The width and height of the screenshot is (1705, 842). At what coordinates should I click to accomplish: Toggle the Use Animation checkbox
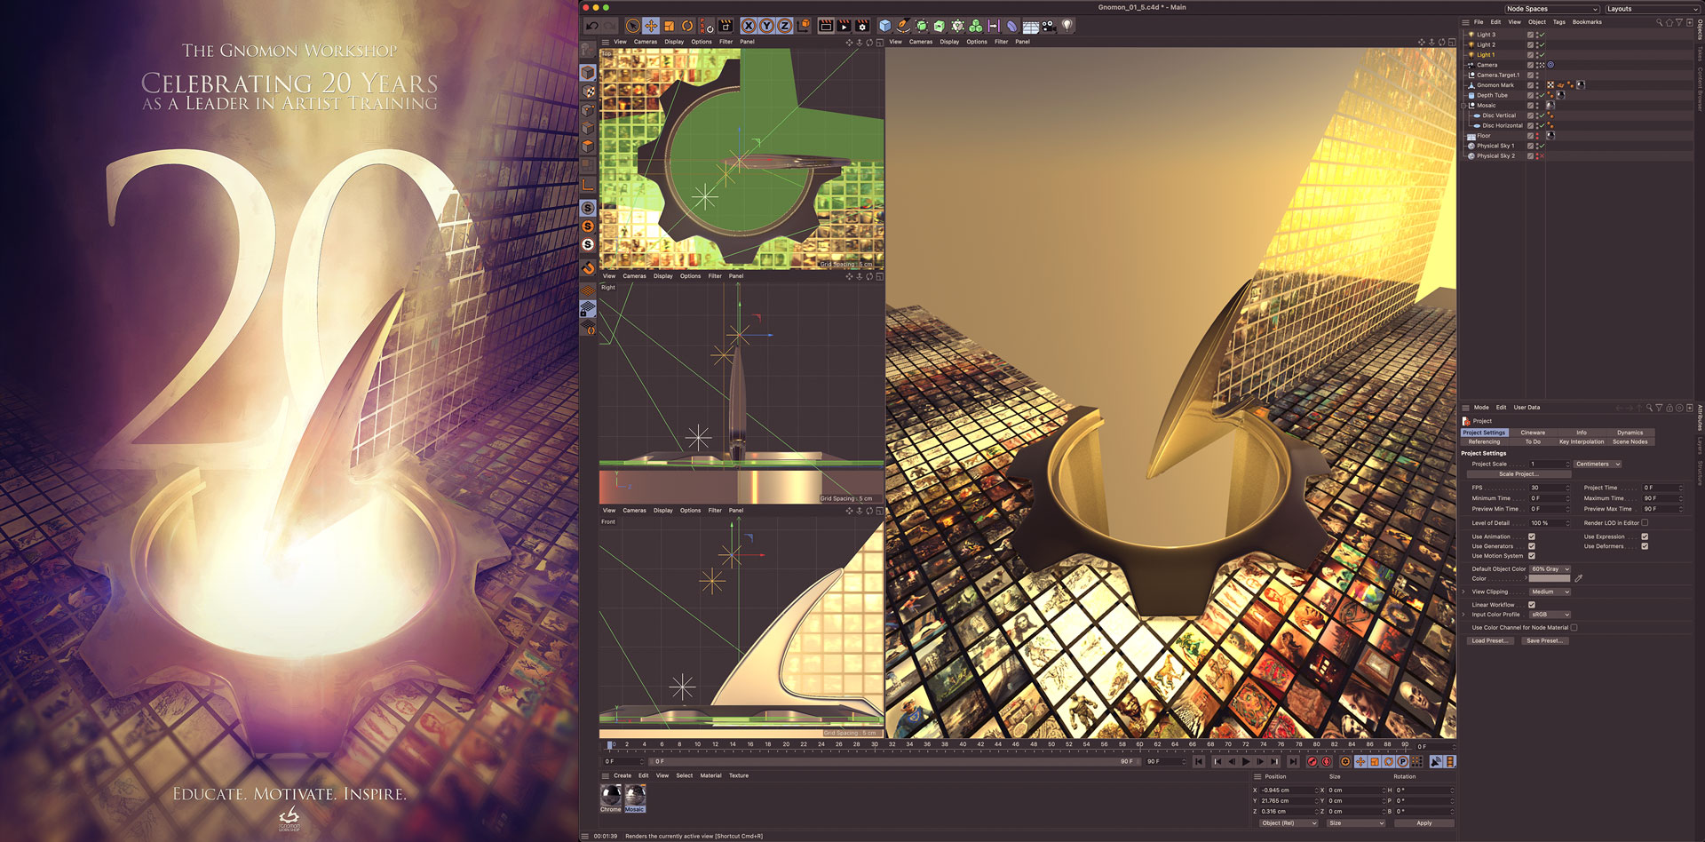1531,536
